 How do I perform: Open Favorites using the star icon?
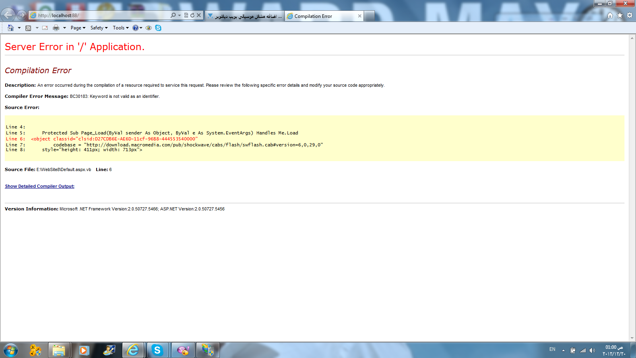point(620,16)
